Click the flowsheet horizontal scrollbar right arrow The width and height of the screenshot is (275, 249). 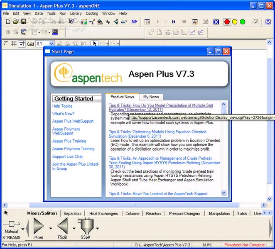(x=263, y=205)
